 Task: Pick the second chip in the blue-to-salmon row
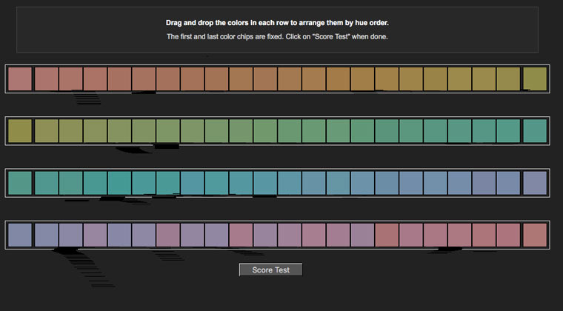pyautogui.click(x=47, y=235)
